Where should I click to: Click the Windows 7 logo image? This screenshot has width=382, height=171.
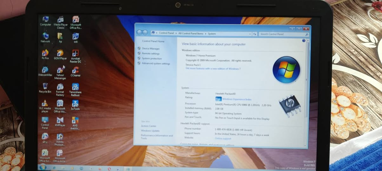click(x=286, y=70)
